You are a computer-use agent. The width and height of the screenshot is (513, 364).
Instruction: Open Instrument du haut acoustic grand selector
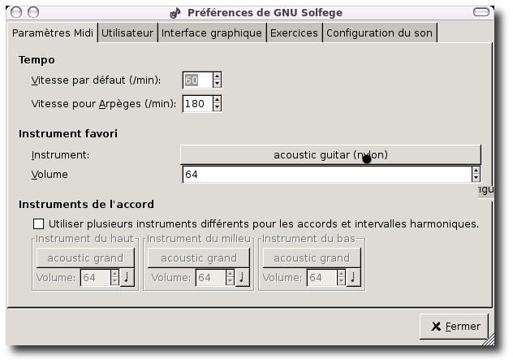(84, 258)
